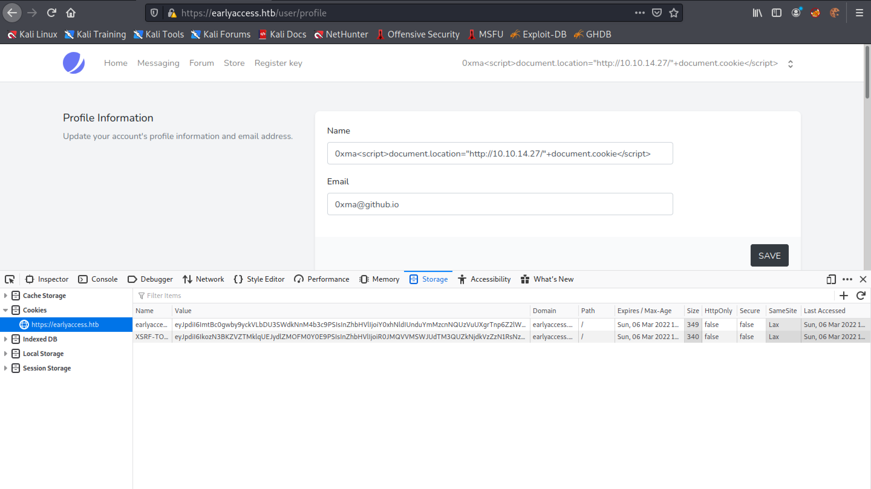Open Kali Linux bookmark

coord(32,34)
